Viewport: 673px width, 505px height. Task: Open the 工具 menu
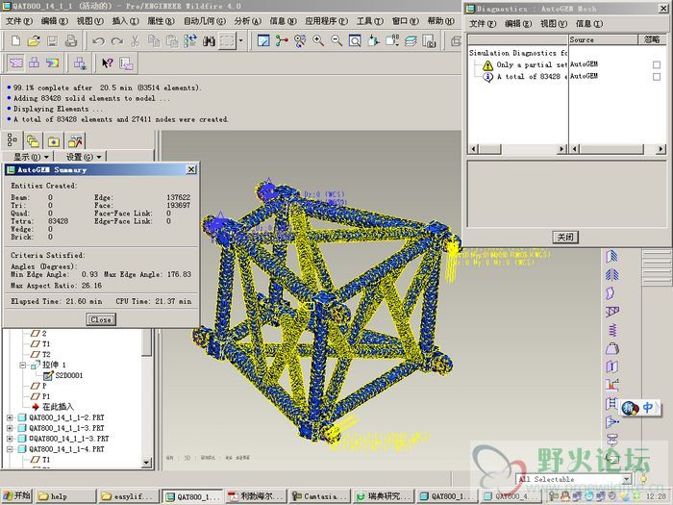(369, 21)
